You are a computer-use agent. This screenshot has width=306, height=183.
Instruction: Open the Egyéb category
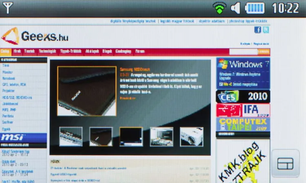point(6,129)
